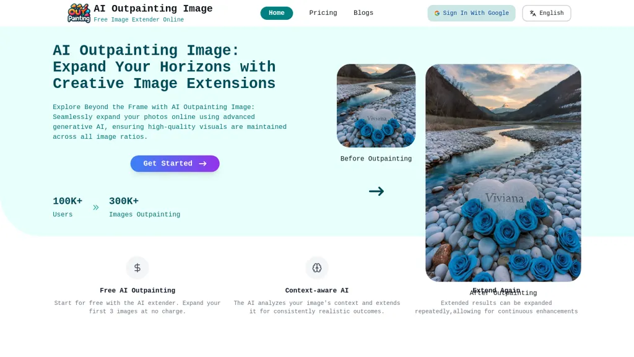Click the Free AI Outpainting heading
Viewport: 634px width, 357px height.
137,291
